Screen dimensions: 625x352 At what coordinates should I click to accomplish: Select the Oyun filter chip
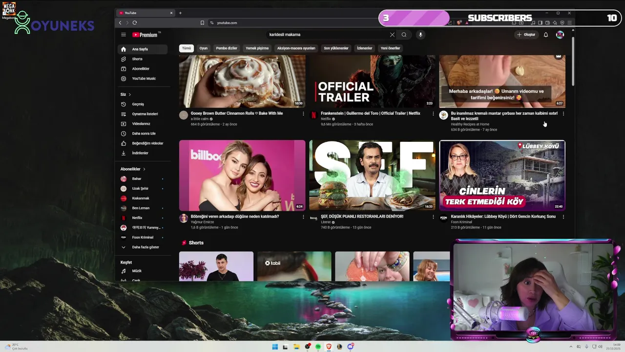[x=203, y=48]
